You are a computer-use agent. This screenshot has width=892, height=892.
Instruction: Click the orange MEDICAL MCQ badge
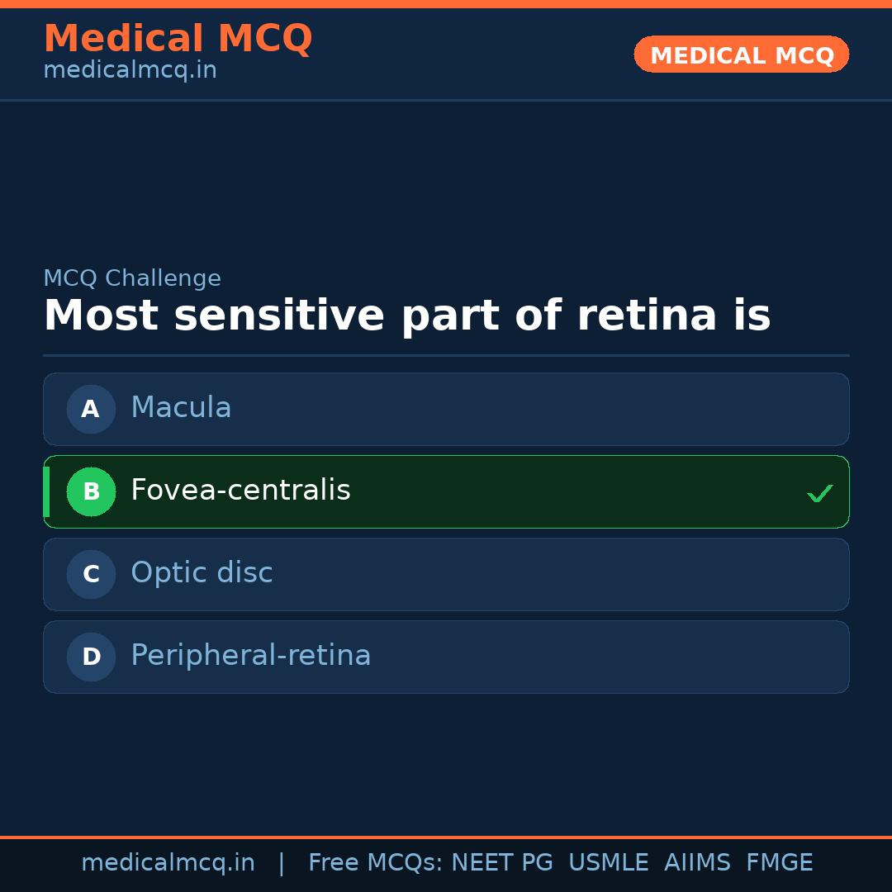click(741, 55)
